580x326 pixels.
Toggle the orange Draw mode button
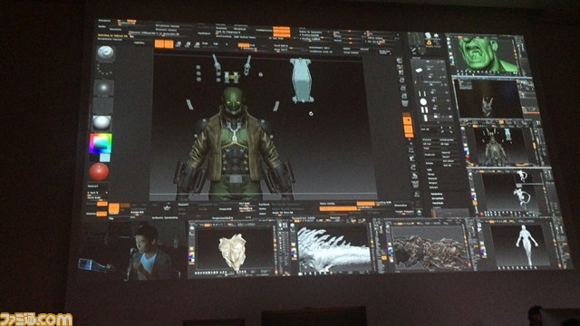[x=169, y=44]
